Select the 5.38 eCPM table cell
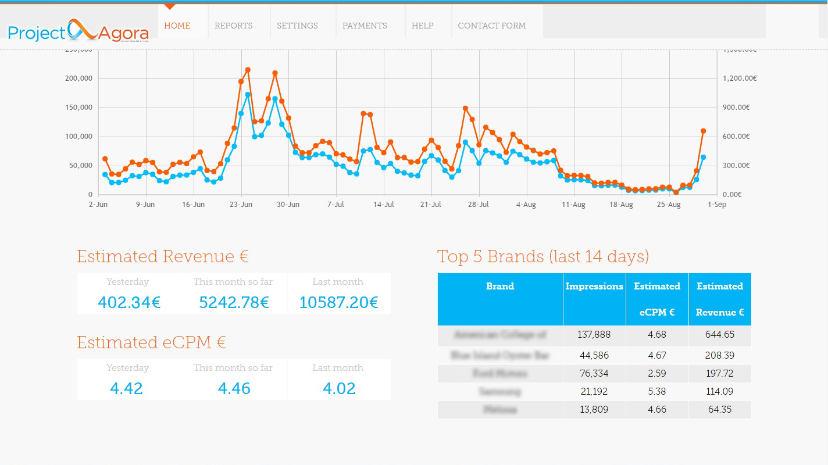This screenshot has width=828, height=465. pyautogui.click(x=656, y=392)
